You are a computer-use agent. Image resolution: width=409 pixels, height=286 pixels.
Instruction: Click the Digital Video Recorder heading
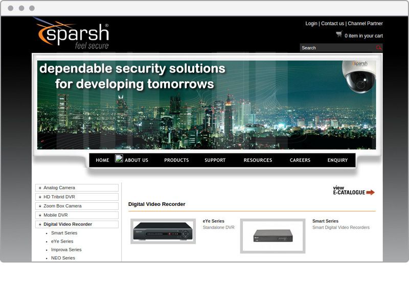[157, 204]
